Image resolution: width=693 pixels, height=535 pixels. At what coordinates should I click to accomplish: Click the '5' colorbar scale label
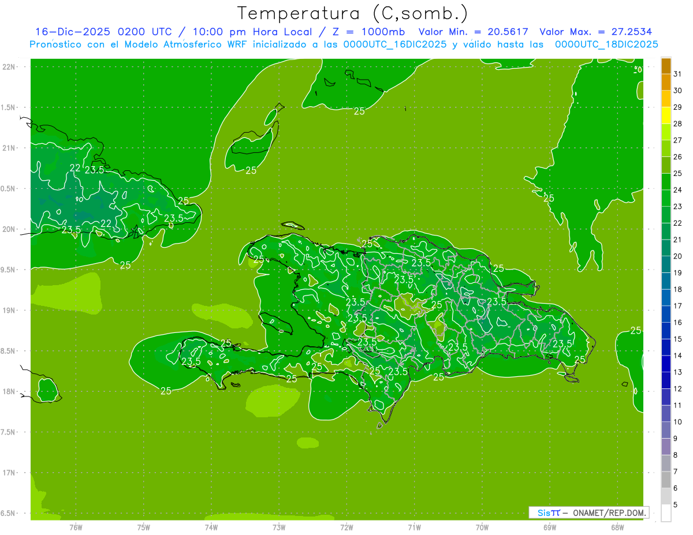pyautogui.click(x=676, y=505)
